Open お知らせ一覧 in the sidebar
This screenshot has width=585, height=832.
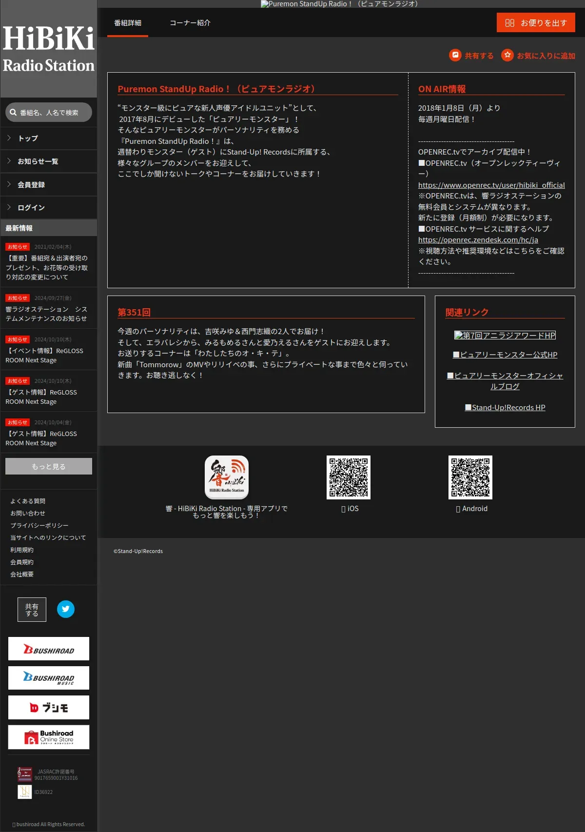49,161
